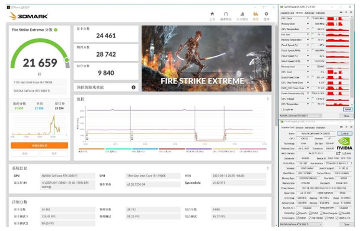Go to 3DMark home icon
The width and height of the screenshot is (360, 231).
point(212,14)
